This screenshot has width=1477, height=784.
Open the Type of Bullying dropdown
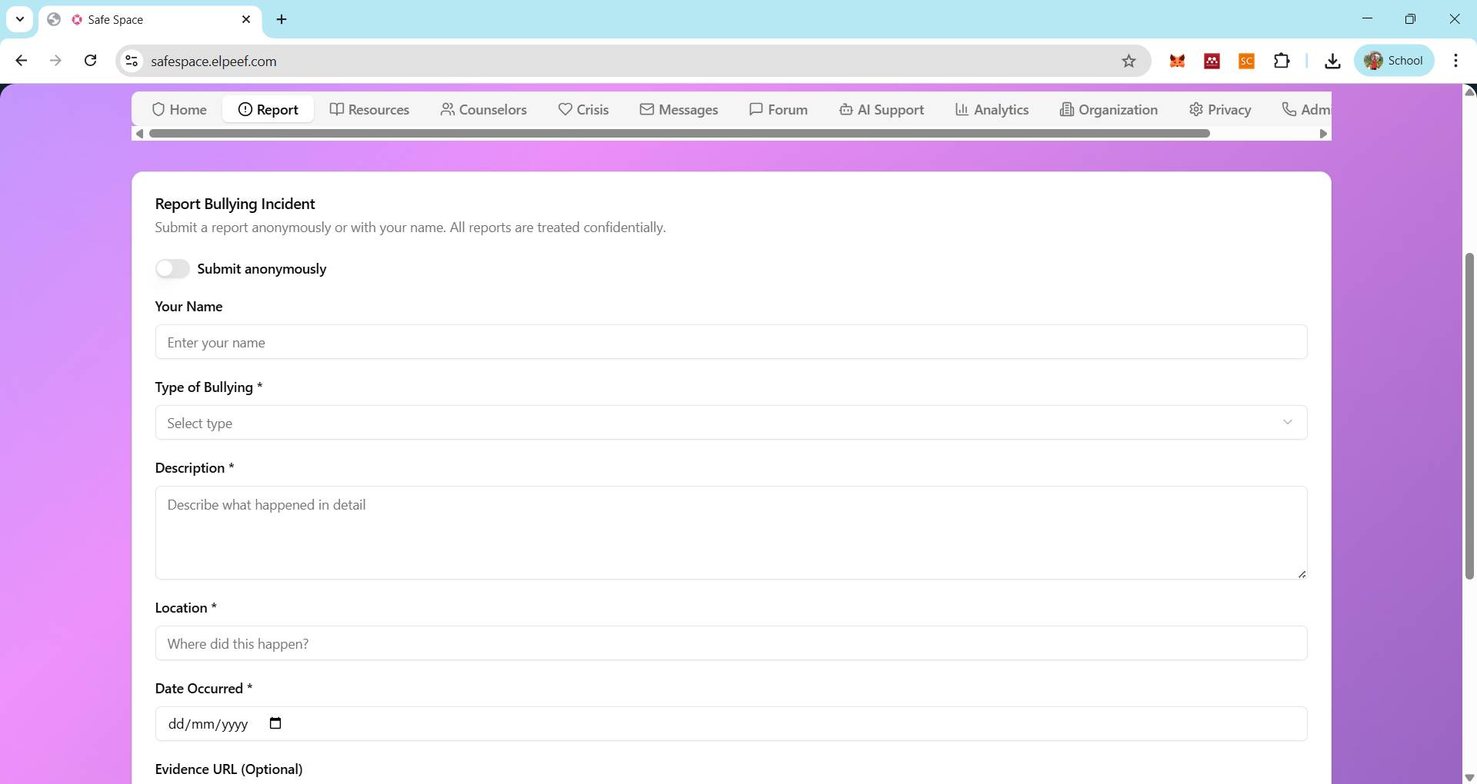click(x=731, y=423)
